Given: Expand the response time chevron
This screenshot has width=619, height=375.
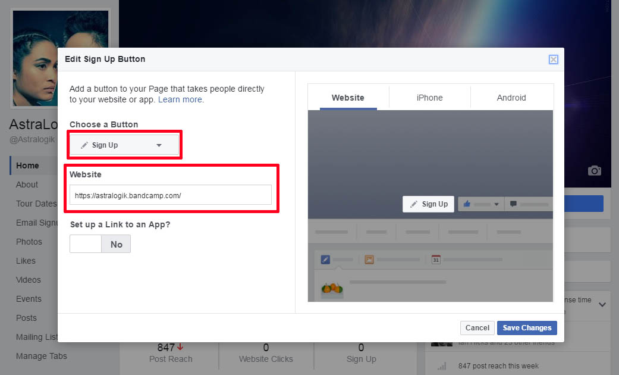Looking at the screenshot, I should tap(602, 305).
